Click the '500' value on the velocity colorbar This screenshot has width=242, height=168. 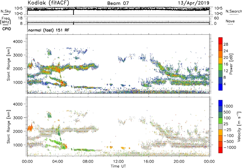(x=228, y=112)
